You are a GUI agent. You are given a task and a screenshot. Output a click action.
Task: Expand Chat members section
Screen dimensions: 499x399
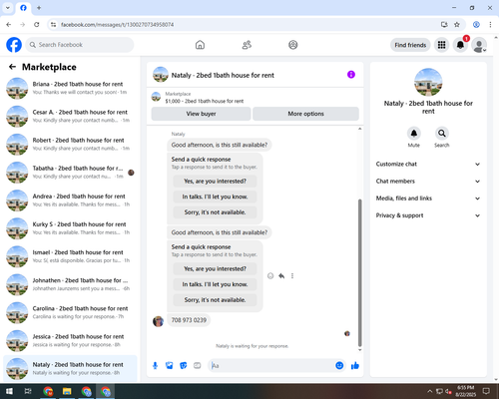(x=428, y=182)
